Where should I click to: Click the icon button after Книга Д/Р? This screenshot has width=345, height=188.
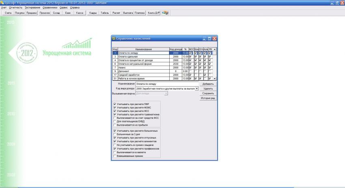(x=165, y=13)
